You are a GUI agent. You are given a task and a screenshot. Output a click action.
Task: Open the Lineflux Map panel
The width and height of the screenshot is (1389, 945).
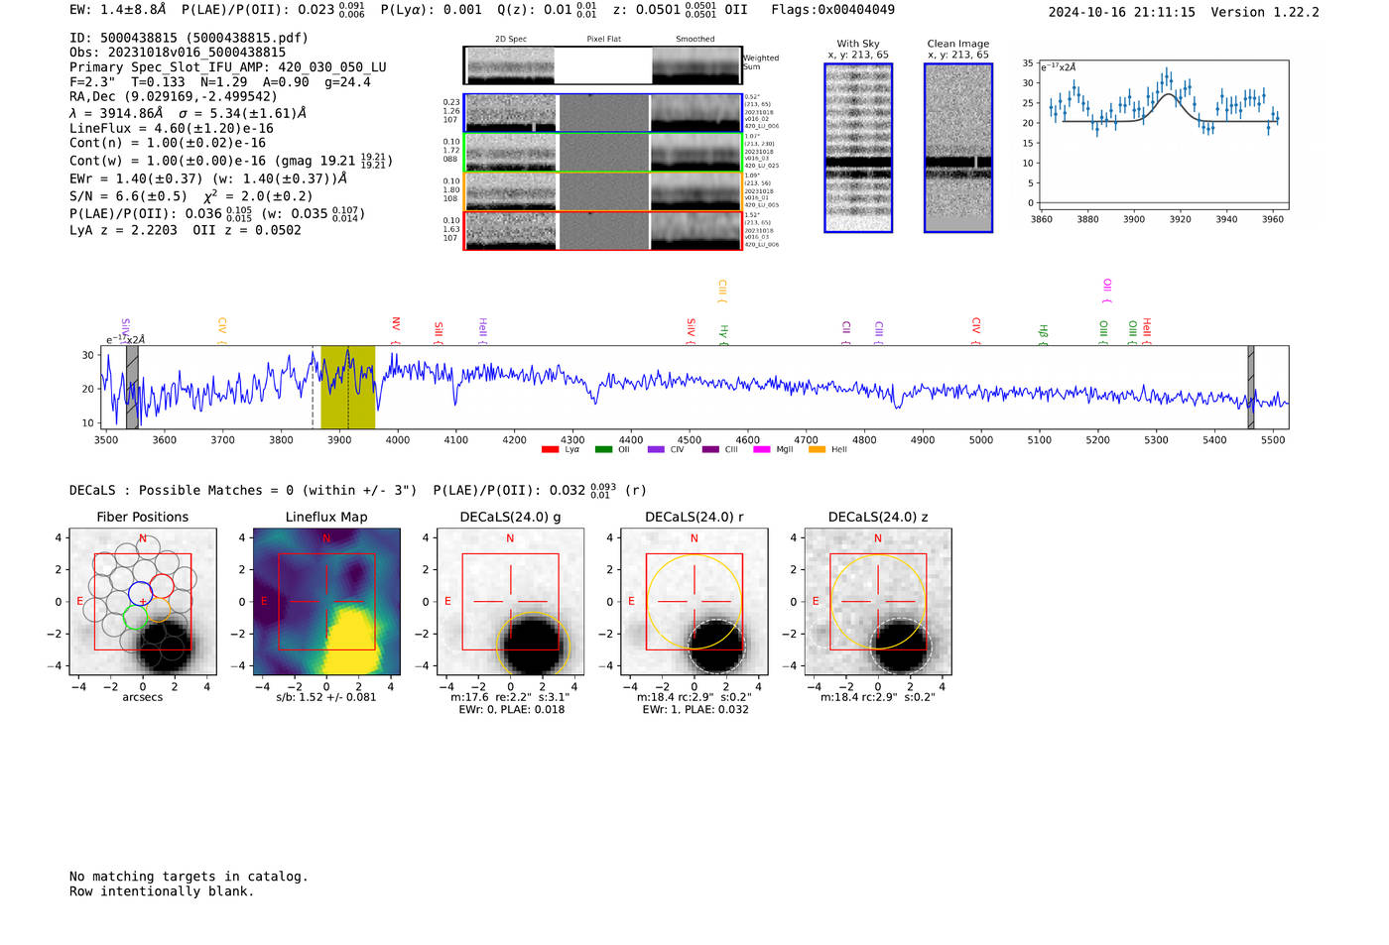326,602
